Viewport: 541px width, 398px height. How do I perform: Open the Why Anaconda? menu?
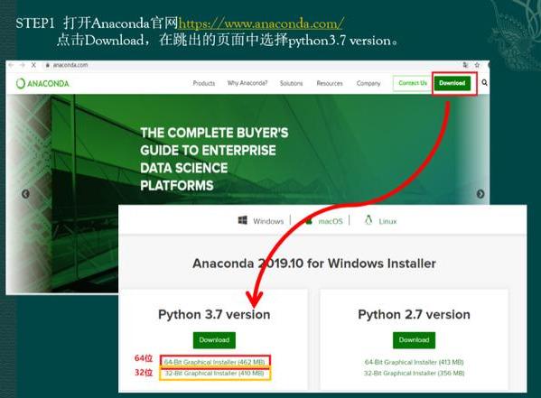(247, 83)
